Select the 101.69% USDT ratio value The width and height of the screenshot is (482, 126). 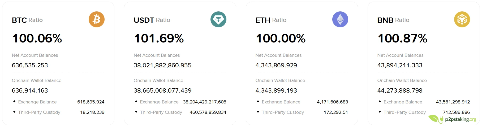coord(159,38)
